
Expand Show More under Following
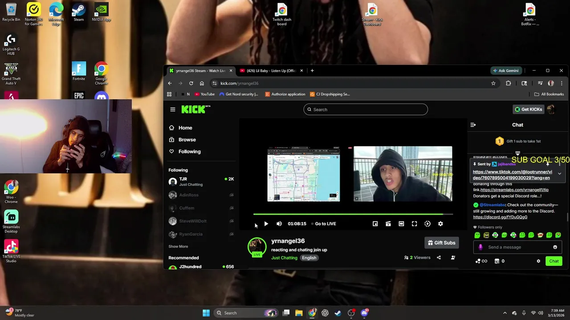(x=178, y=246)
